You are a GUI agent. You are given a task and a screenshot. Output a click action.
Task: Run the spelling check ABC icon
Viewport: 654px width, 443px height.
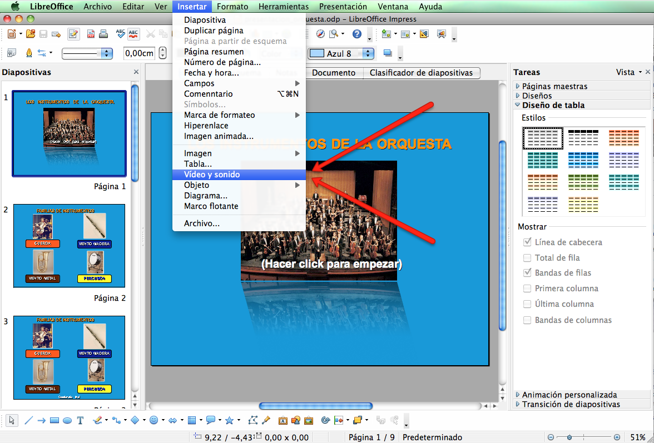pos(121,34)
